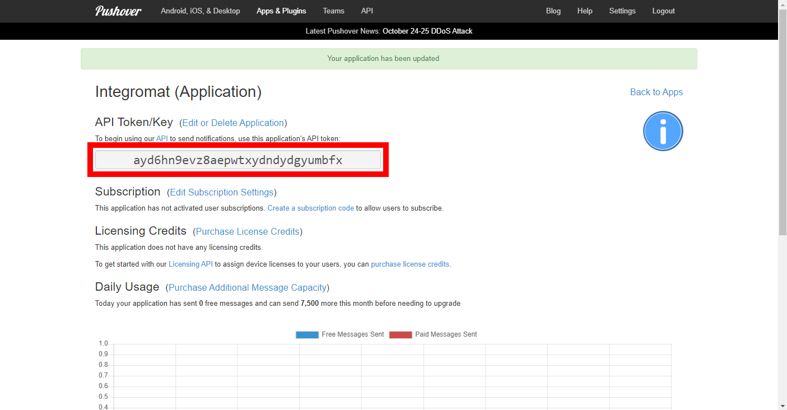
Task: Click the blue info application icon
Action: tap(663, 131)
